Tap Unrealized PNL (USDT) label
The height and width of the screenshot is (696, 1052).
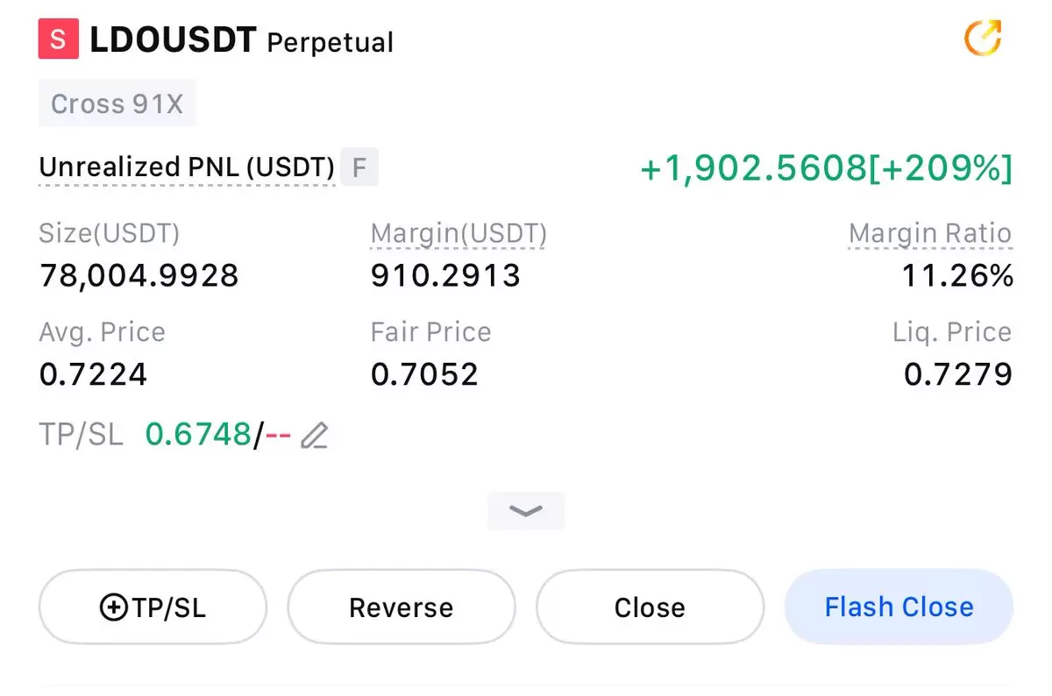(187, 167)
